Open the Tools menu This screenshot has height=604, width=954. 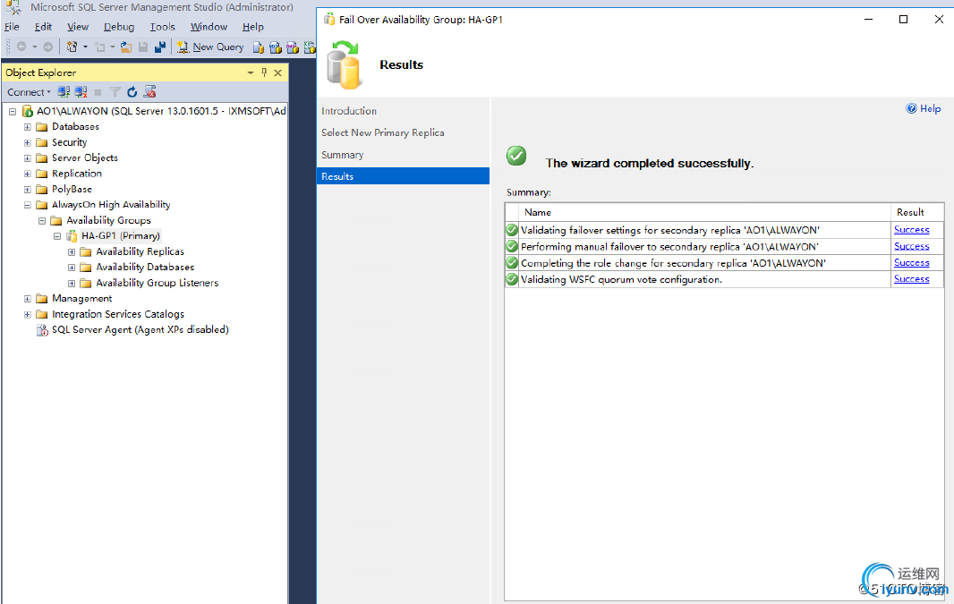tap(163, 27)
